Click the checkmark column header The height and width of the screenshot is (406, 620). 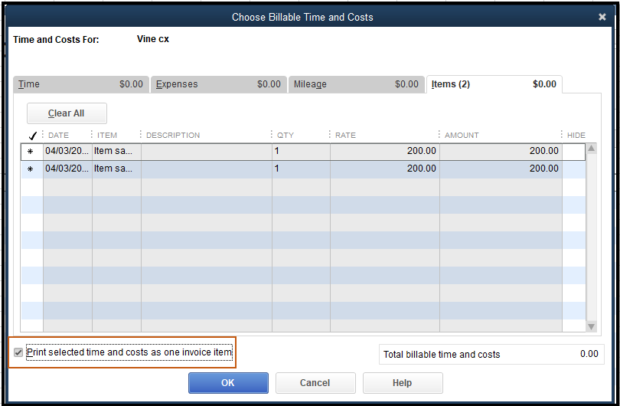coord(32,136)
